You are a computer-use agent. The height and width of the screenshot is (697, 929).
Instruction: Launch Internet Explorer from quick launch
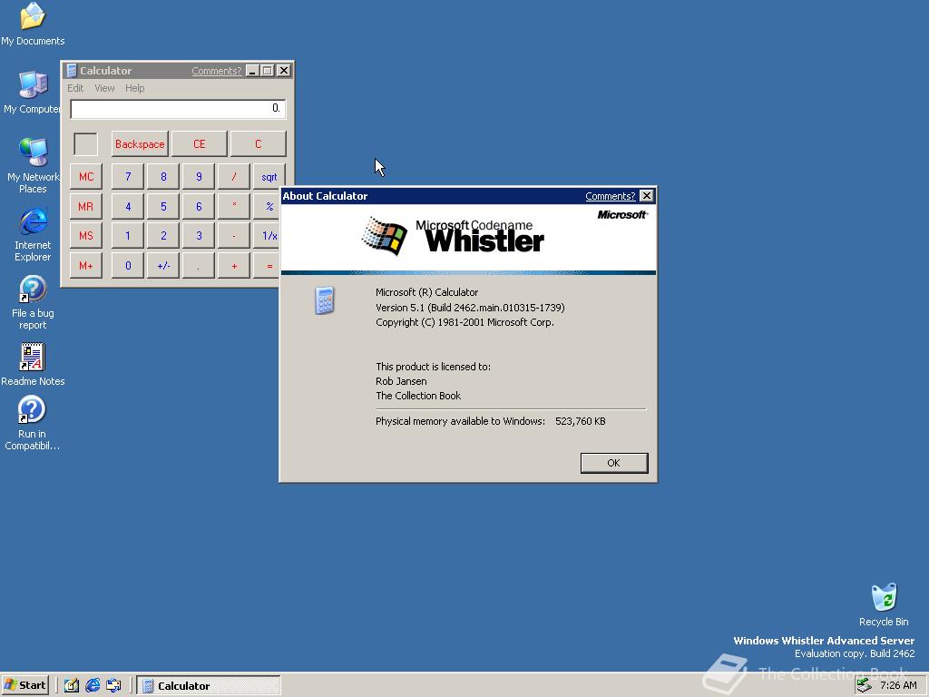tap(93, 685)
